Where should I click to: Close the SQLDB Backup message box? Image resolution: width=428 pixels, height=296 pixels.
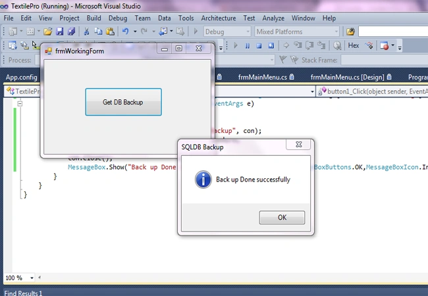click(298, 145)
